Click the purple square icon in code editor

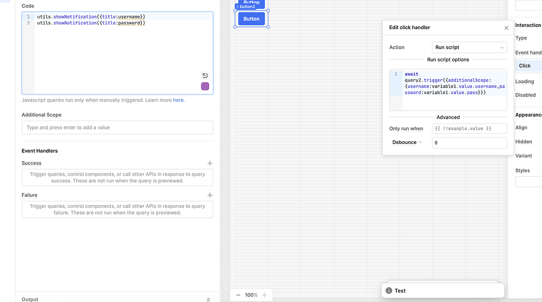(205, 86)
